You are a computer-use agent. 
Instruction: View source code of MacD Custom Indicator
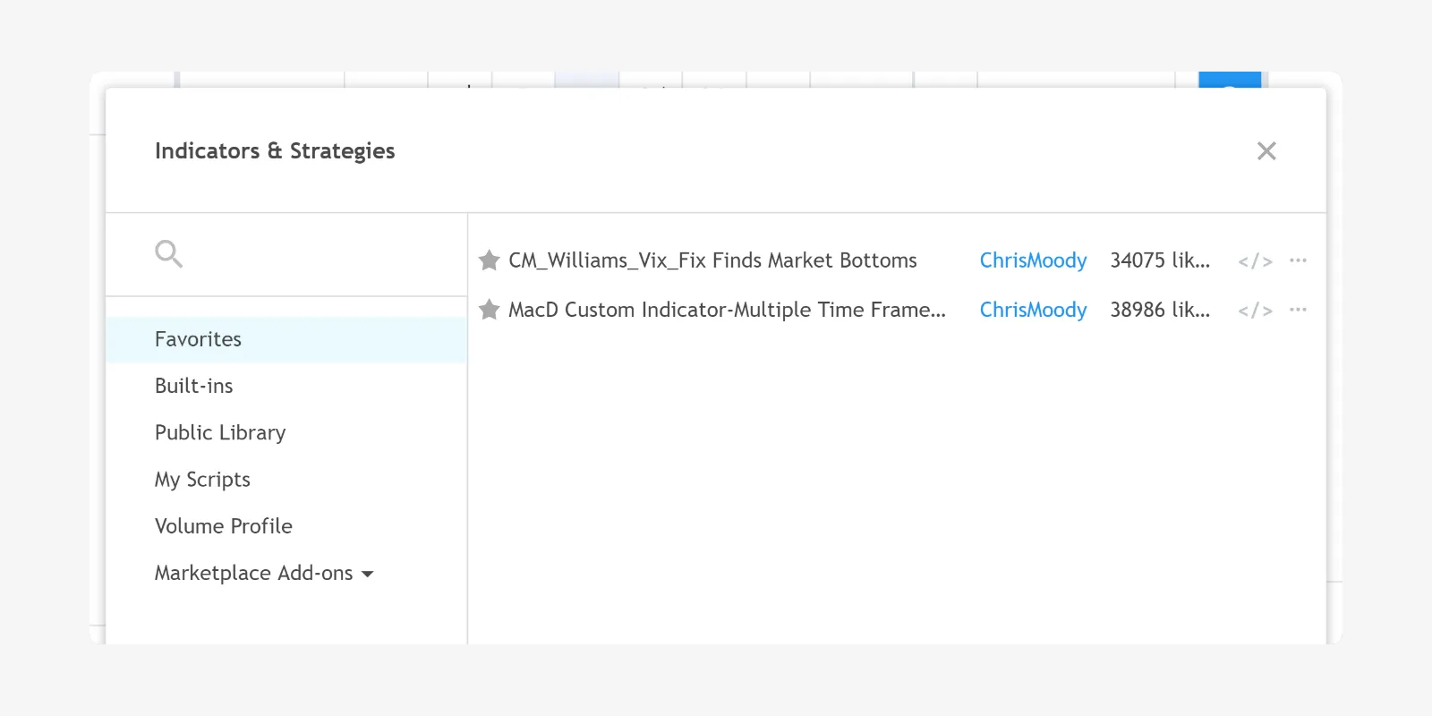(x=1255, y=311)
